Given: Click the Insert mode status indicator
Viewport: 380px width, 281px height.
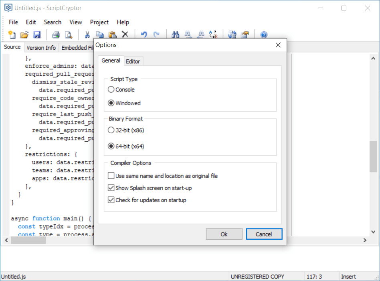Looking at the screenshot, I should pyautogui.click(x=348, y=277).
